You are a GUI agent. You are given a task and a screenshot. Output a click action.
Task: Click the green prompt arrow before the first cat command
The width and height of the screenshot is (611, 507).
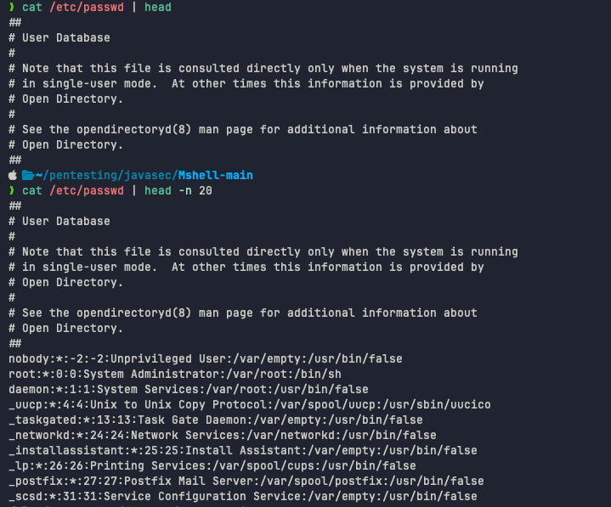coord(12,7)
